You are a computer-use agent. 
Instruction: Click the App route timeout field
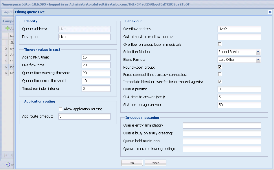pos(84,116)
